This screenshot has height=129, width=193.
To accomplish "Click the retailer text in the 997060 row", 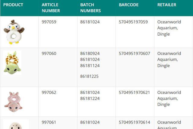I will [169, 60].
